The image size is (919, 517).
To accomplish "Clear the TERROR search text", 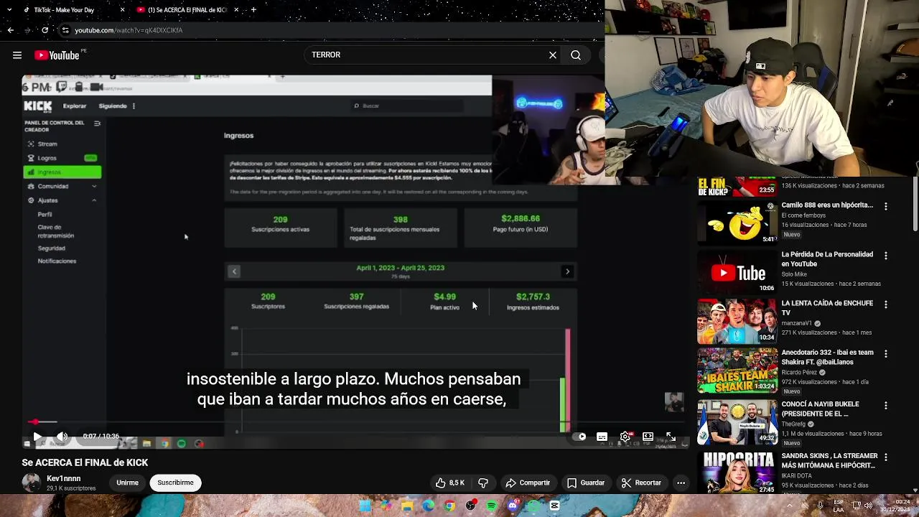I will click(553, 55).
